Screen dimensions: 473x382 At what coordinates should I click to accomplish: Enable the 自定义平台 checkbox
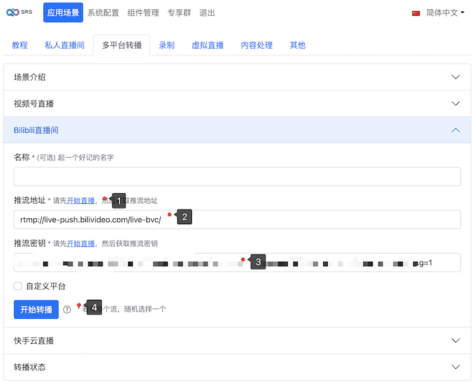coord(18,286)
